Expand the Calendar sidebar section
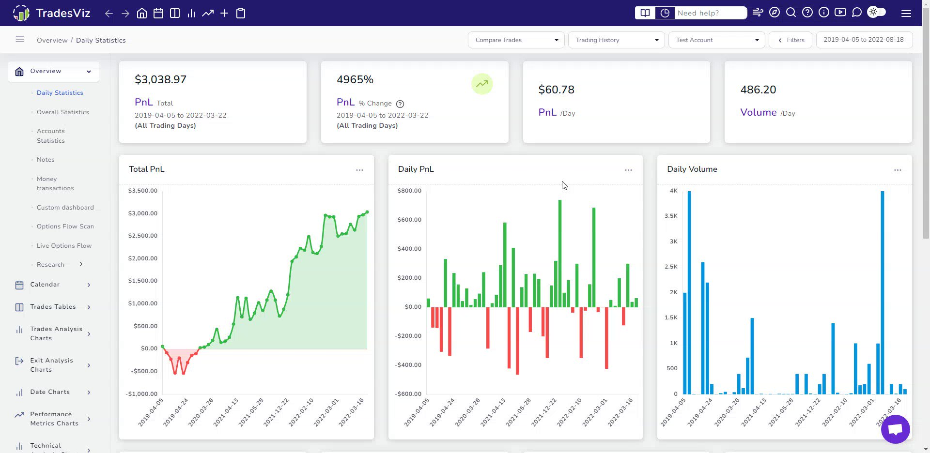The width and height of the screenshot is (930, 453). [x=54, y=285]
